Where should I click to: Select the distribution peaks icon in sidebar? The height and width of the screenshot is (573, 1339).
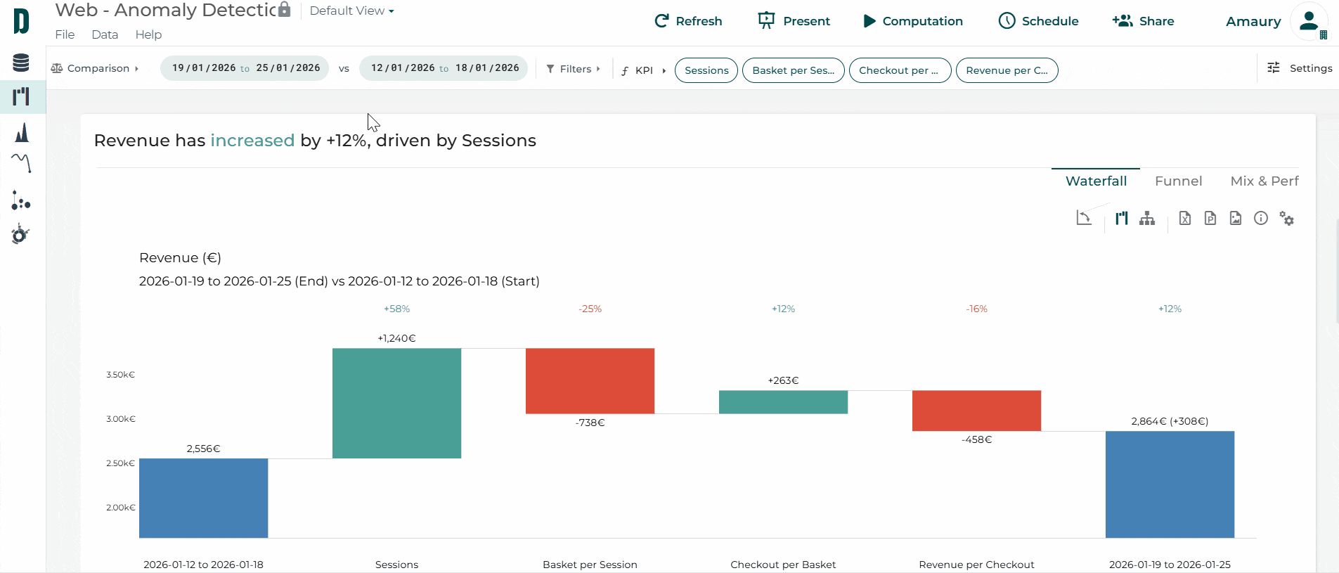pyautogui.click(x=22, y=132)
